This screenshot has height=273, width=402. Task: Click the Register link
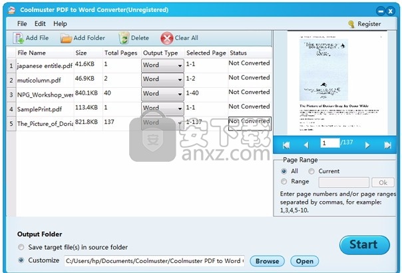[x=369, y=24]
